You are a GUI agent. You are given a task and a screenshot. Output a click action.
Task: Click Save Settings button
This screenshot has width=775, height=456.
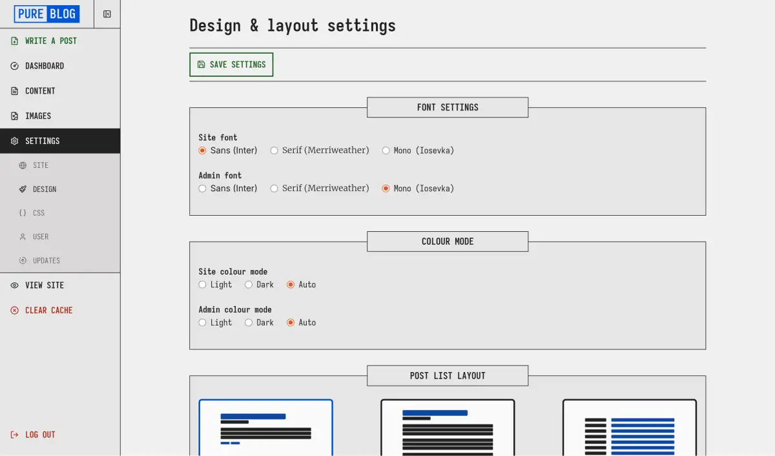coord(231,65)
